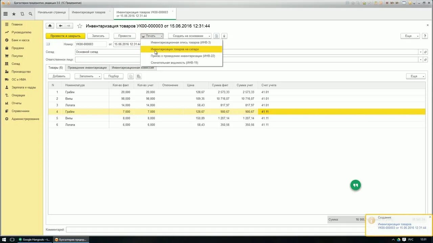Click Добавить to add a row
Viewport: 433px width, 243px height.
[59, 76]
